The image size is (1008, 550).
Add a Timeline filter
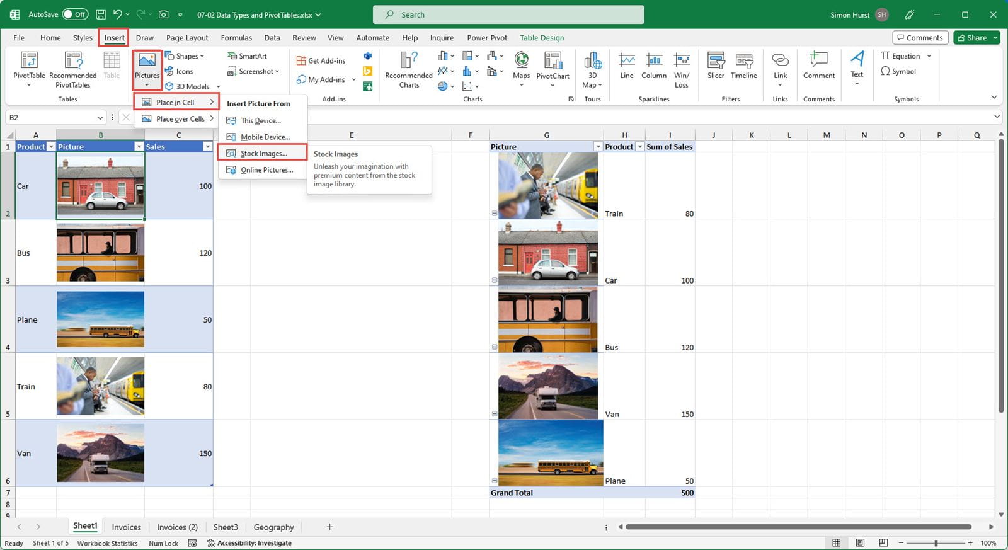744,66
